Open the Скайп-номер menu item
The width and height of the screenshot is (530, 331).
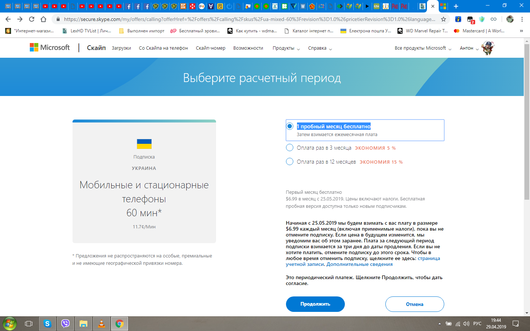pyautogui.click(x=211, y=48)
